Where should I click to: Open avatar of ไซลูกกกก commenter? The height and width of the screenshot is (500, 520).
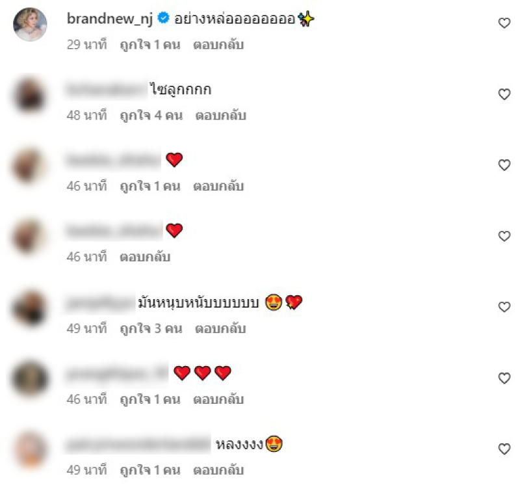[x=30, y=96]
